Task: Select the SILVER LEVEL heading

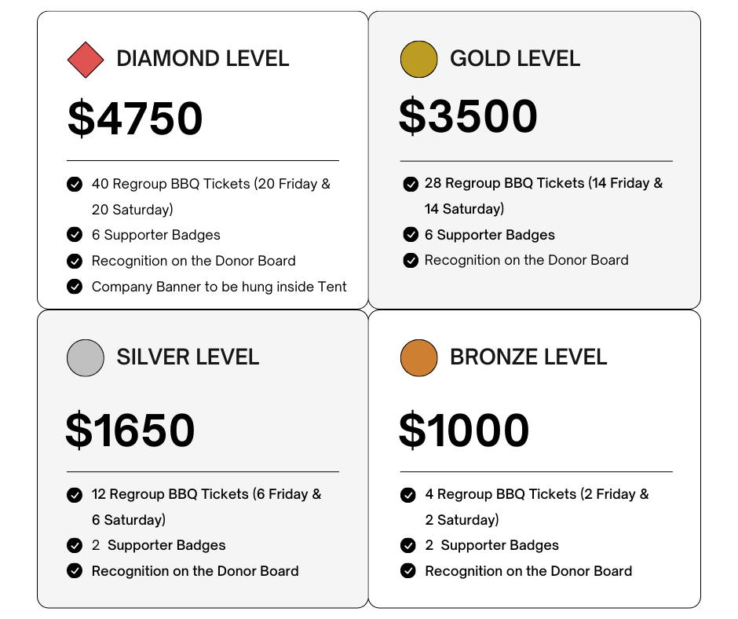Action: coord(188,357)
